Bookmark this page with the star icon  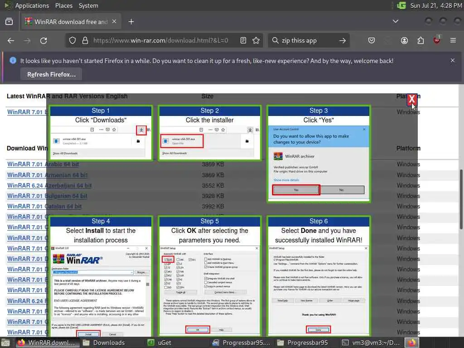point(256,40)
